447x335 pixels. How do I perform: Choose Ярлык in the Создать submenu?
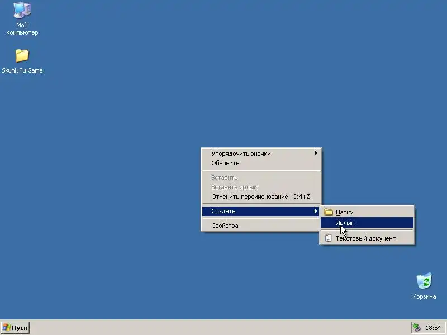click(x=367, y=223)
